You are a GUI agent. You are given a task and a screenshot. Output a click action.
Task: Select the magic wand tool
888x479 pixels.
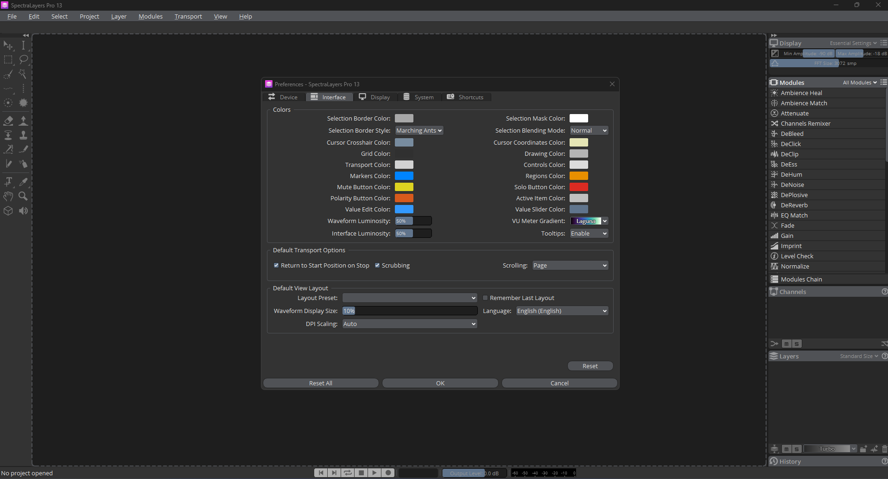23,74
